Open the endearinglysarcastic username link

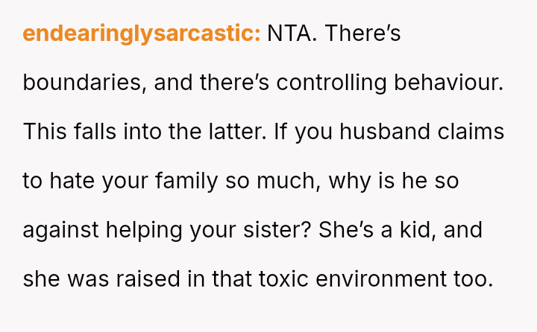point(142,33)
